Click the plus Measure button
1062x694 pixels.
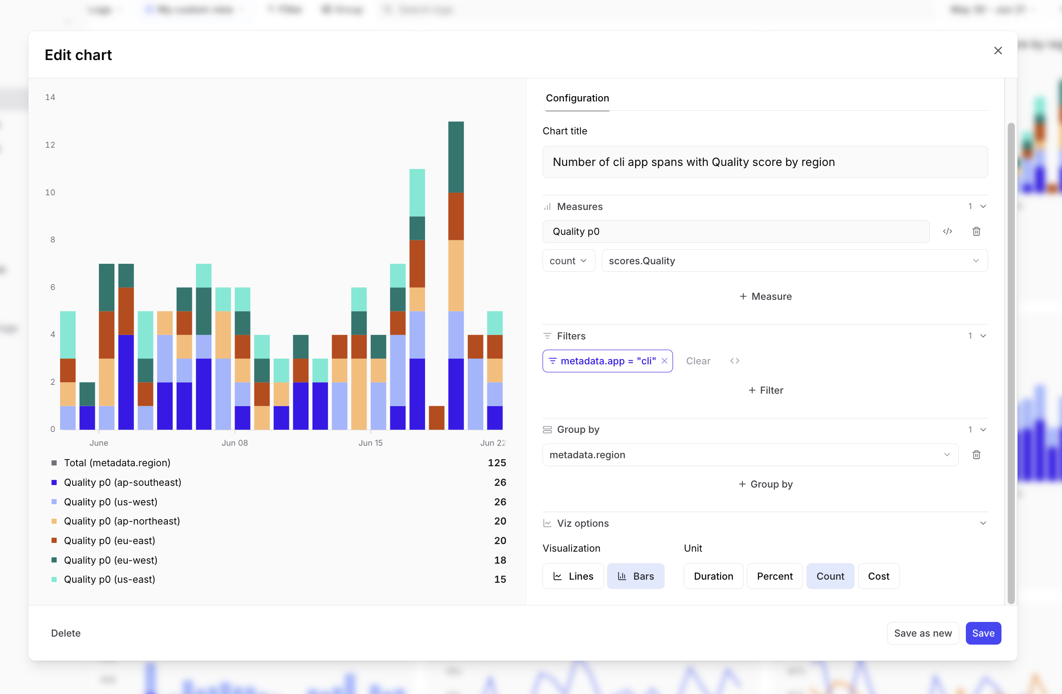point(765,296)
